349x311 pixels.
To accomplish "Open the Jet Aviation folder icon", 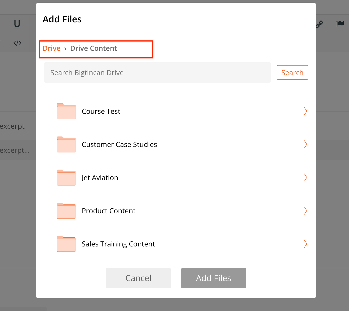I will pos(66,178).
